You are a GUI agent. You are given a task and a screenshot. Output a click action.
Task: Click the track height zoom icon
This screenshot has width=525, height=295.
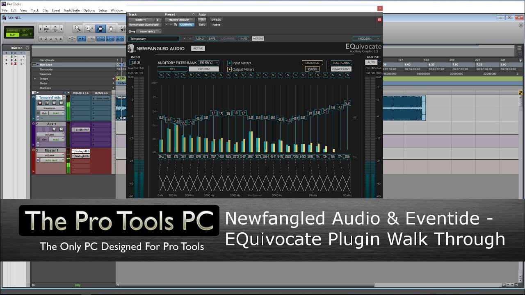(55, 29)
